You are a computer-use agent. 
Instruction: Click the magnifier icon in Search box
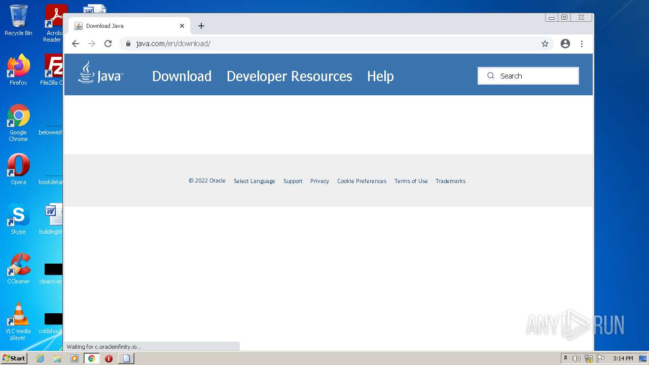tap(490, 76)
